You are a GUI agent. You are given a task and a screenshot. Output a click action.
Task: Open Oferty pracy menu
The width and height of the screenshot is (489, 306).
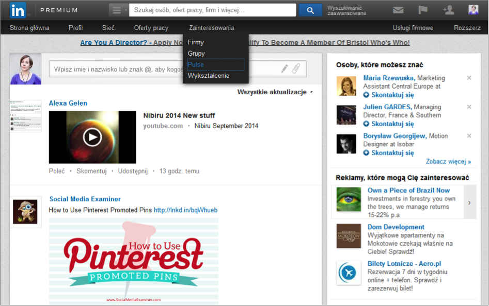pos(151,28)
